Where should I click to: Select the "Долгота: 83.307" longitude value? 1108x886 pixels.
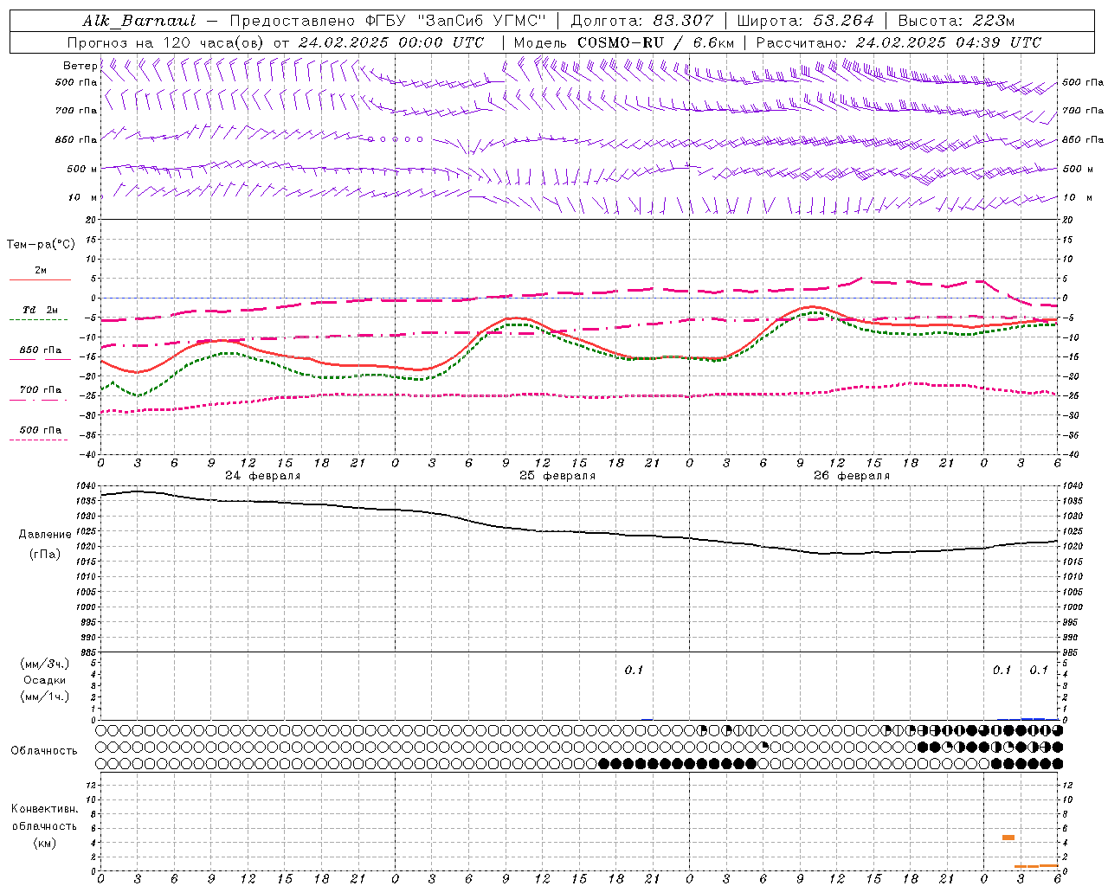(x=642, y=21)
